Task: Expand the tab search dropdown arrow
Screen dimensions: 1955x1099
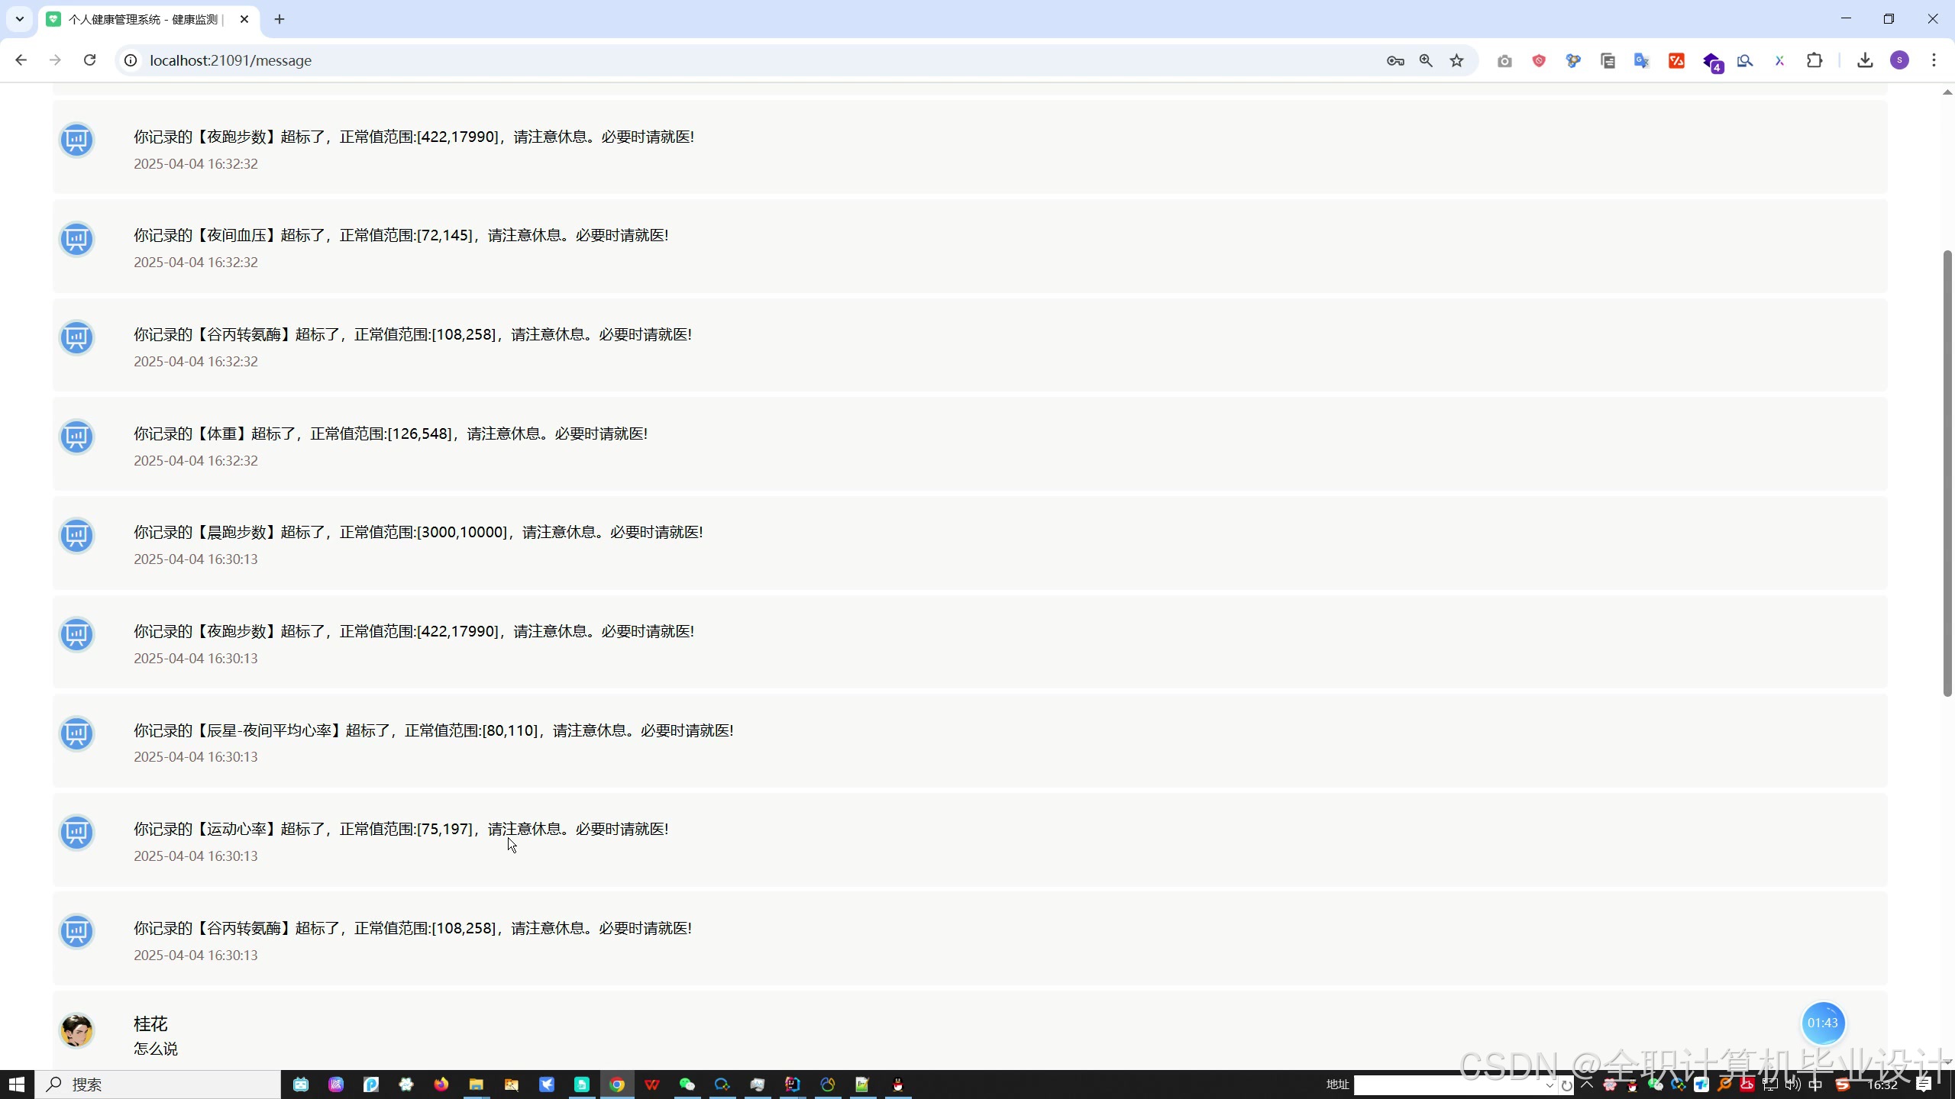Action: 19,19
